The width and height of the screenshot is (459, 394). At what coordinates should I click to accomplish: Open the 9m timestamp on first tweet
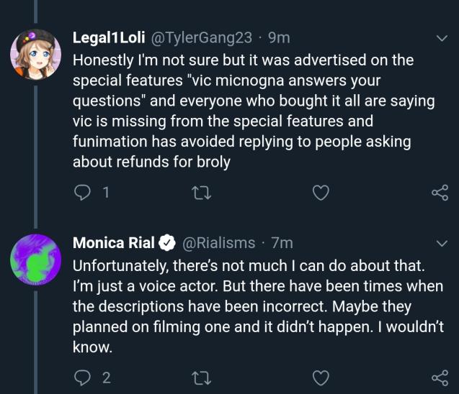(279, 38)
